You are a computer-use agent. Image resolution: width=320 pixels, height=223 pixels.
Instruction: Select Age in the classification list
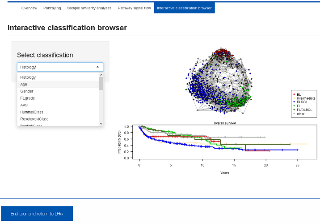[x=24, y=84]
